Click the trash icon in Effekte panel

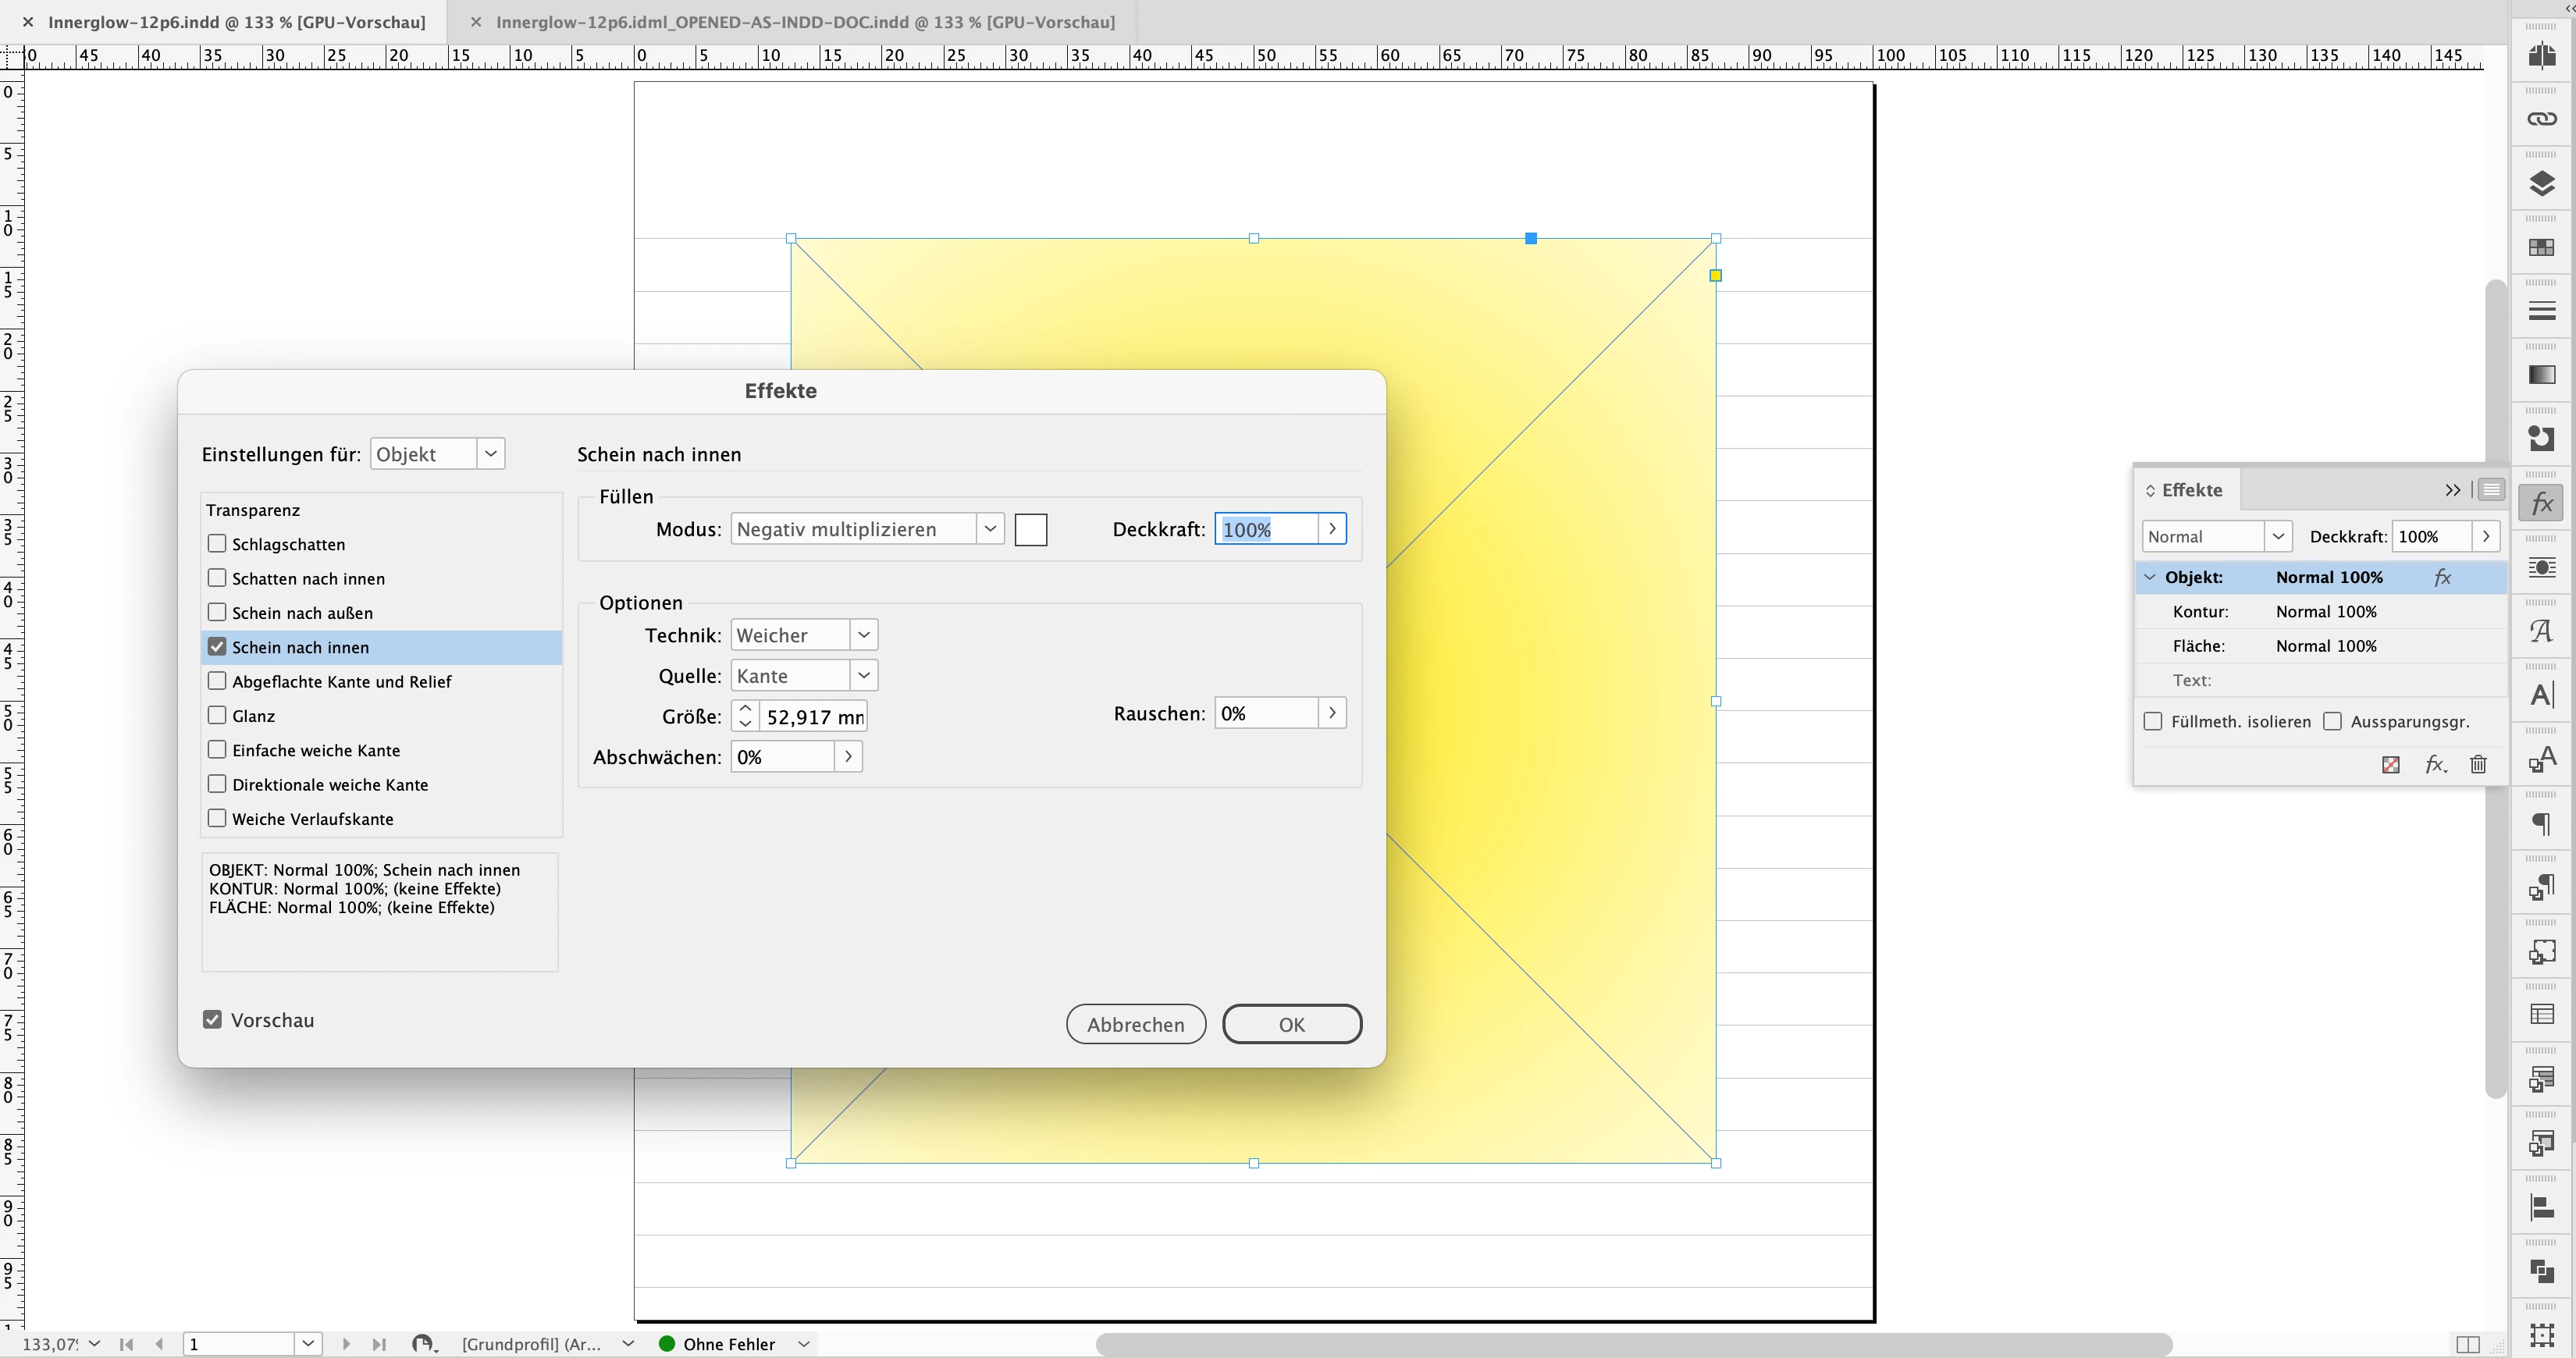coord(2478,765)
